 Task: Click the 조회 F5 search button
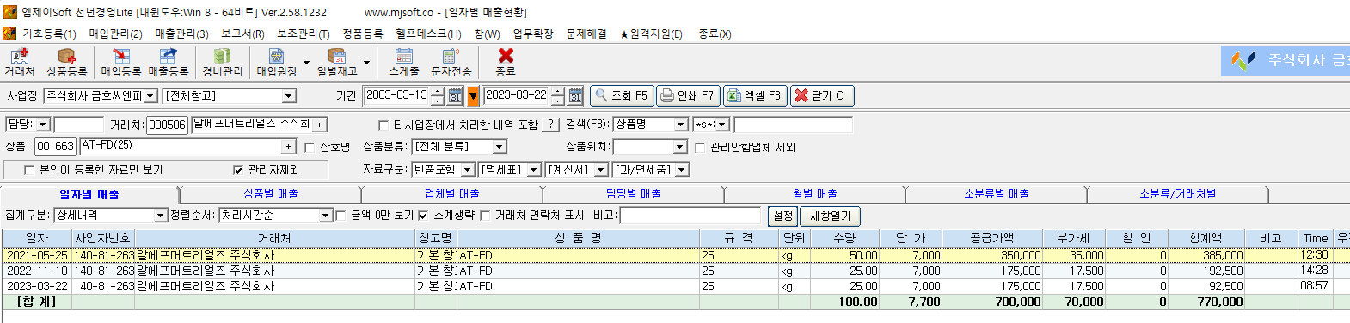(x=621, y=95)
